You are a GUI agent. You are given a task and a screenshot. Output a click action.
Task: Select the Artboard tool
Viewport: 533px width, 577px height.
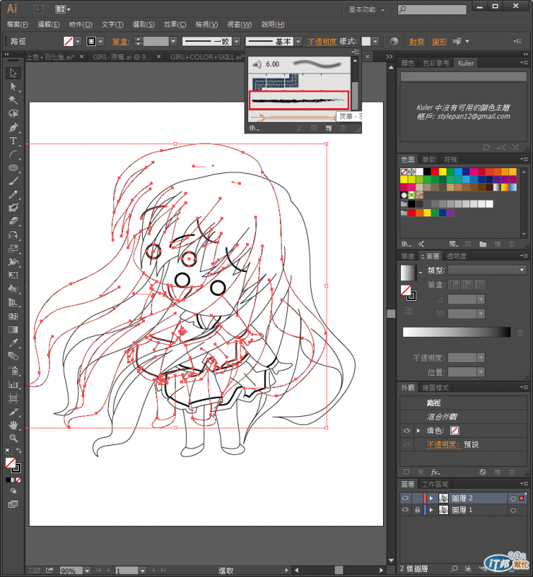coord(13,398)
